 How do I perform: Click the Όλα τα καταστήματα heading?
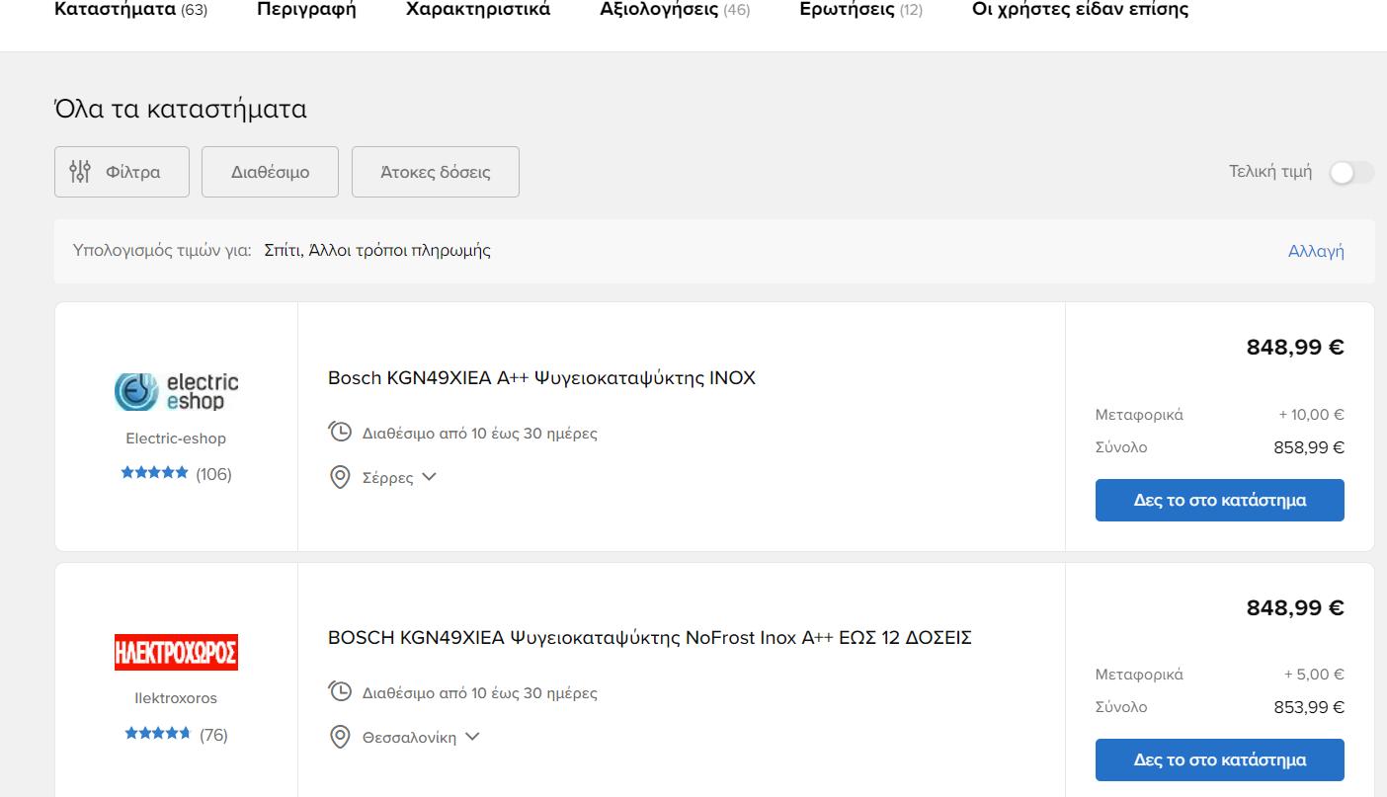(x=181, y=109)
